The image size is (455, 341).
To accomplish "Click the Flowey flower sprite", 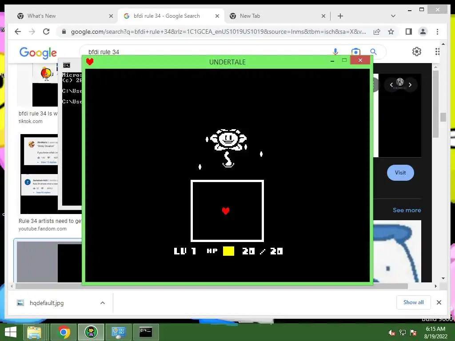I will pyautogui.click(x=228, y=148).
